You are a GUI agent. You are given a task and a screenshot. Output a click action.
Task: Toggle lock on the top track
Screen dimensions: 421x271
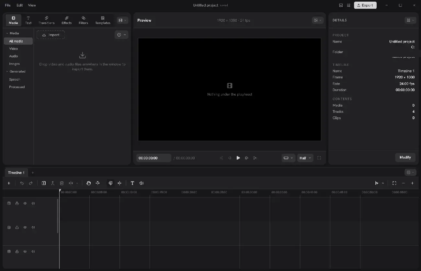point(17,203)
